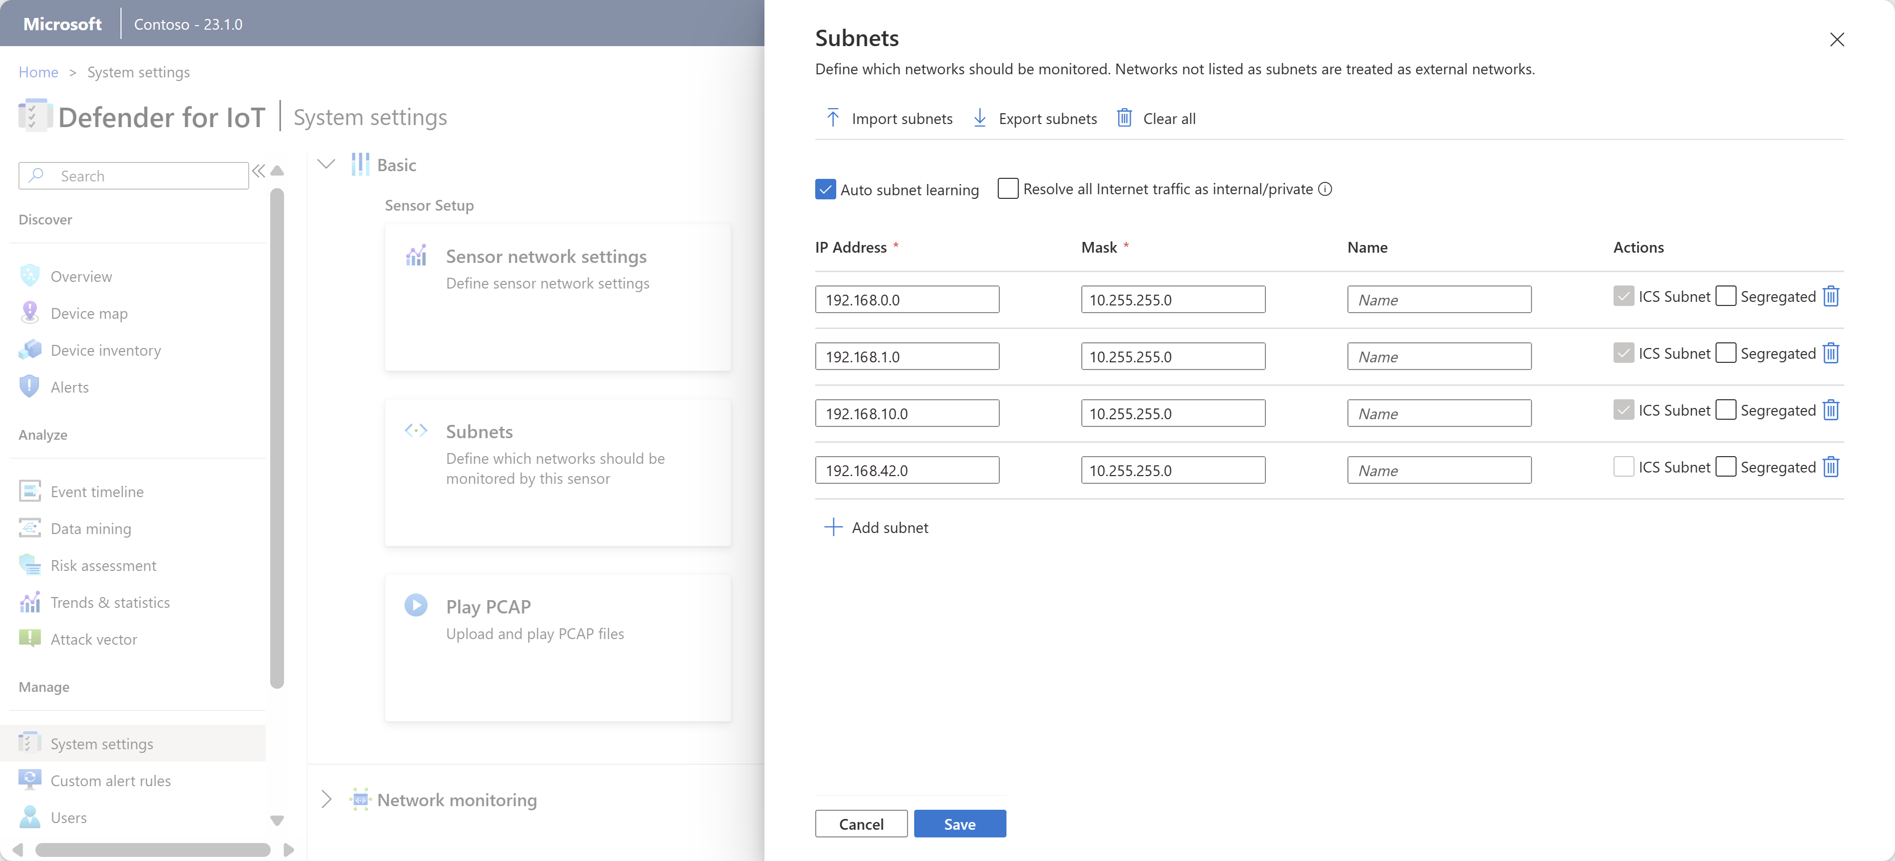Select System settings menu item
Viewport: 1895px width, 861px height.
pos(102,743)
